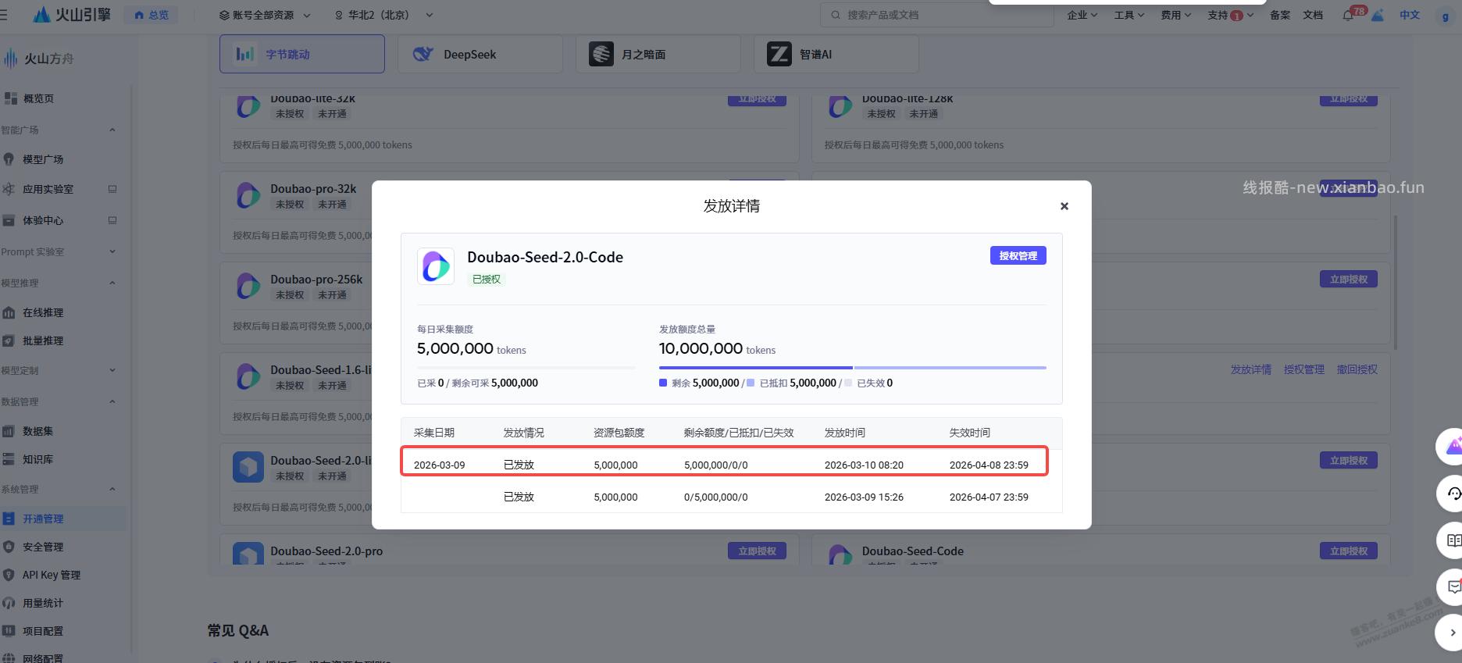Click external icon beside 应用实验室

pyautogui.click(x=112, y=189)
